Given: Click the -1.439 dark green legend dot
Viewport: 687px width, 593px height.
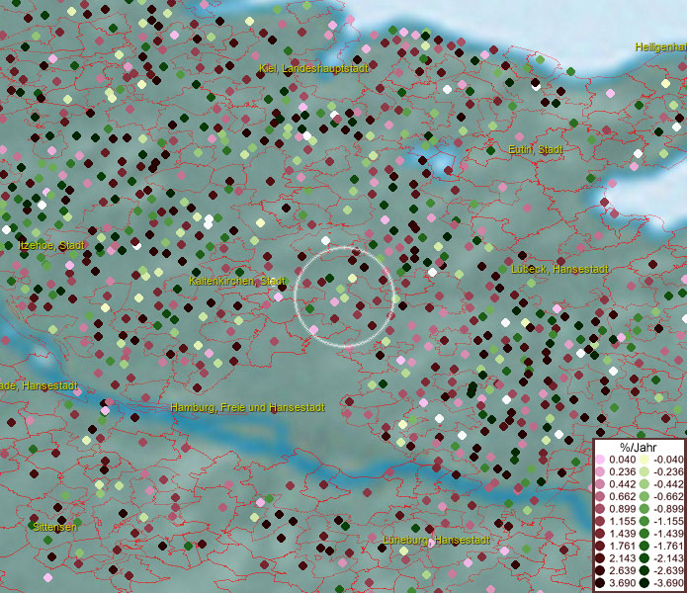Looking at the screenshot, I should pos(644,534).
